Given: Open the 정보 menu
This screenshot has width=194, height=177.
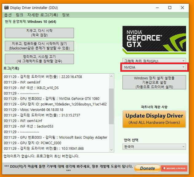Looking at the screenshot, I should (x=66, y=15).
